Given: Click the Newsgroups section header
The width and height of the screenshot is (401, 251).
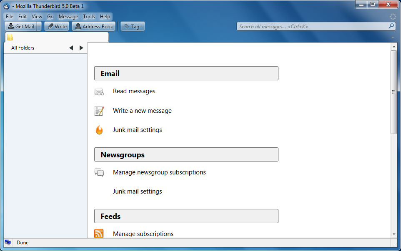Looking at the screenshot, I should (186, 154).
